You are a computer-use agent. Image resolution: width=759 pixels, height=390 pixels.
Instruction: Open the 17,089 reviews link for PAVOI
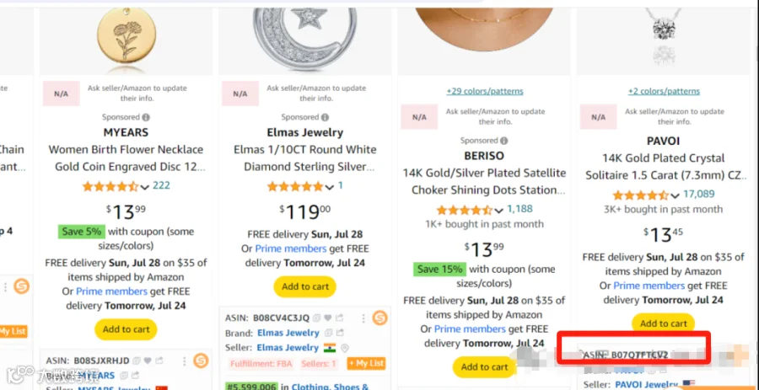(699, 195)
